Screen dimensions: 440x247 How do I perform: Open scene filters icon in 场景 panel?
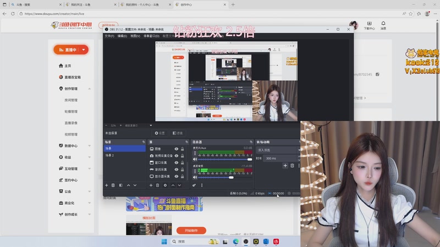120,186
